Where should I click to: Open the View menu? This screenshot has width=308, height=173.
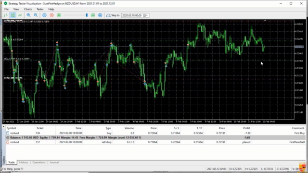tap(16, 9)
